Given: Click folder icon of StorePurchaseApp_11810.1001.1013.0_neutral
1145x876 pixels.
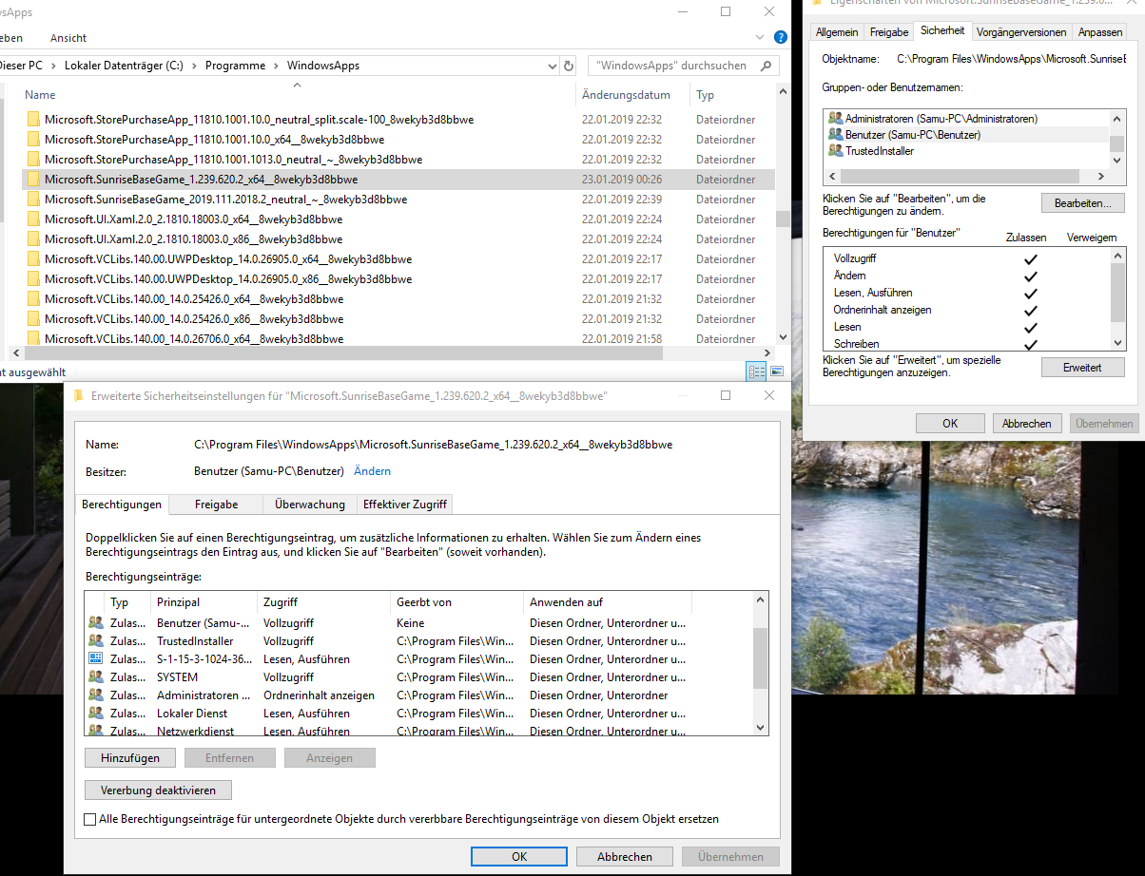Looking at the screenshot, I should (x=34, y=160).
